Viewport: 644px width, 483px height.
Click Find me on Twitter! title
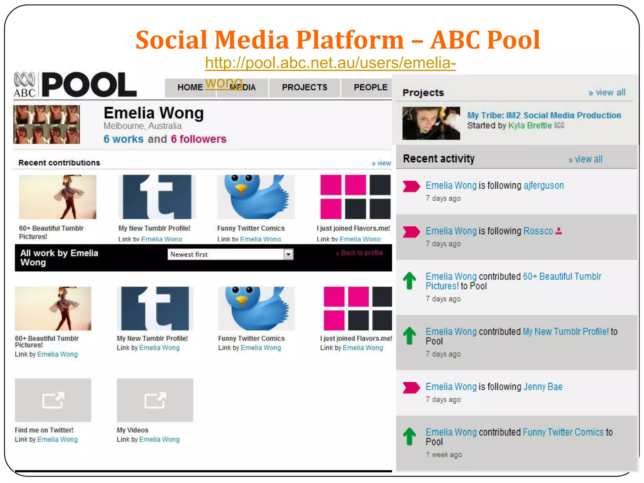click(x=44, y=430)
